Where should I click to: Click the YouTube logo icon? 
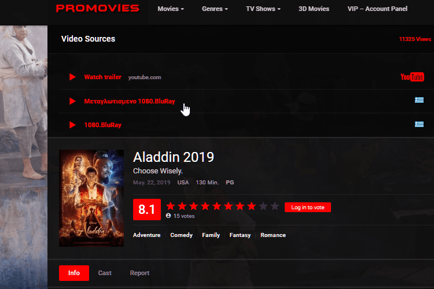[412, 77]
